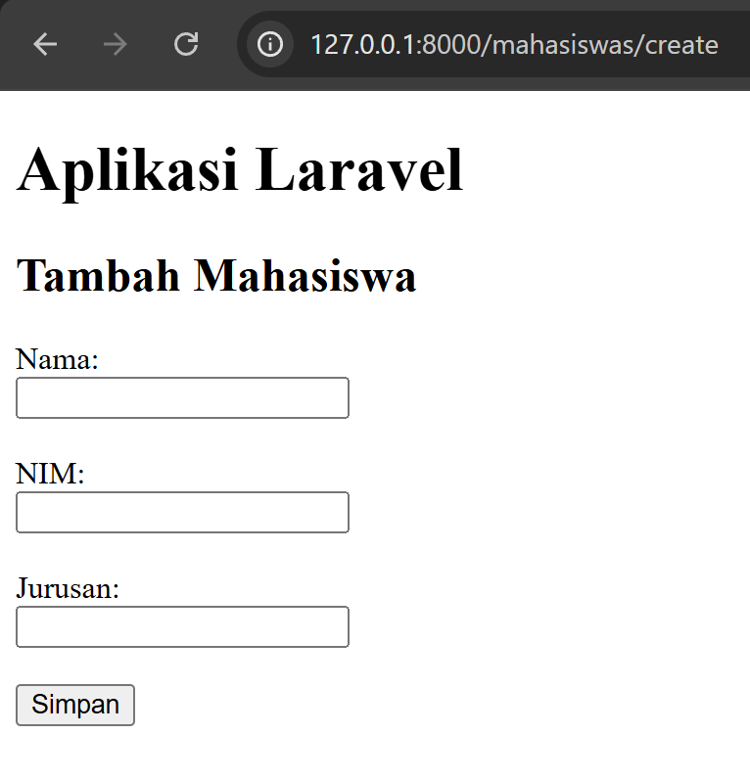Click the "Tambah Mahasiswa" heading text
Image resolution: width=750 pixels, height=780 pixels.
[216, 276]
